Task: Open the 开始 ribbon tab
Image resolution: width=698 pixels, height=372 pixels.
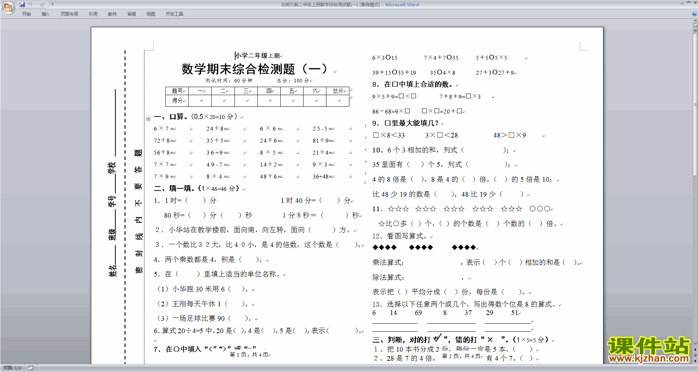Action: click(27, 14)
